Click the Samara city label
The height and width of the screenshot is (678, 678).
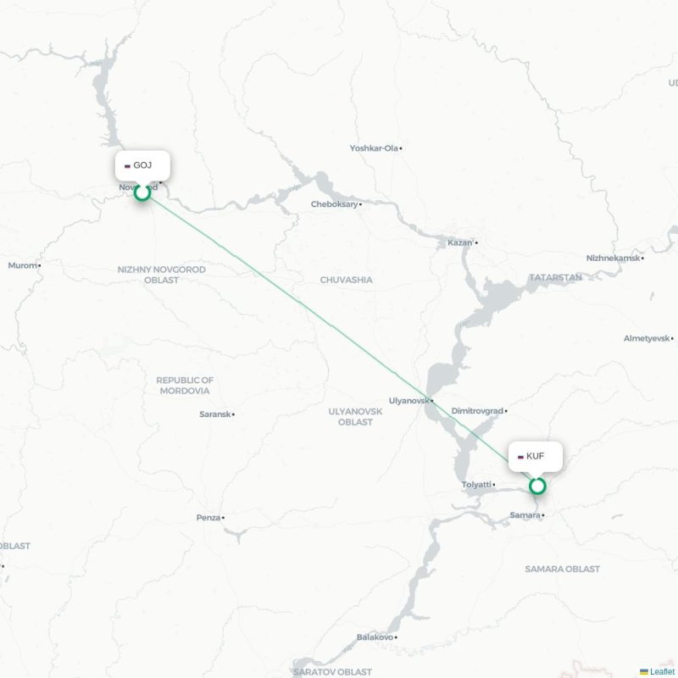pyautogui.click(x=525, y=515)
